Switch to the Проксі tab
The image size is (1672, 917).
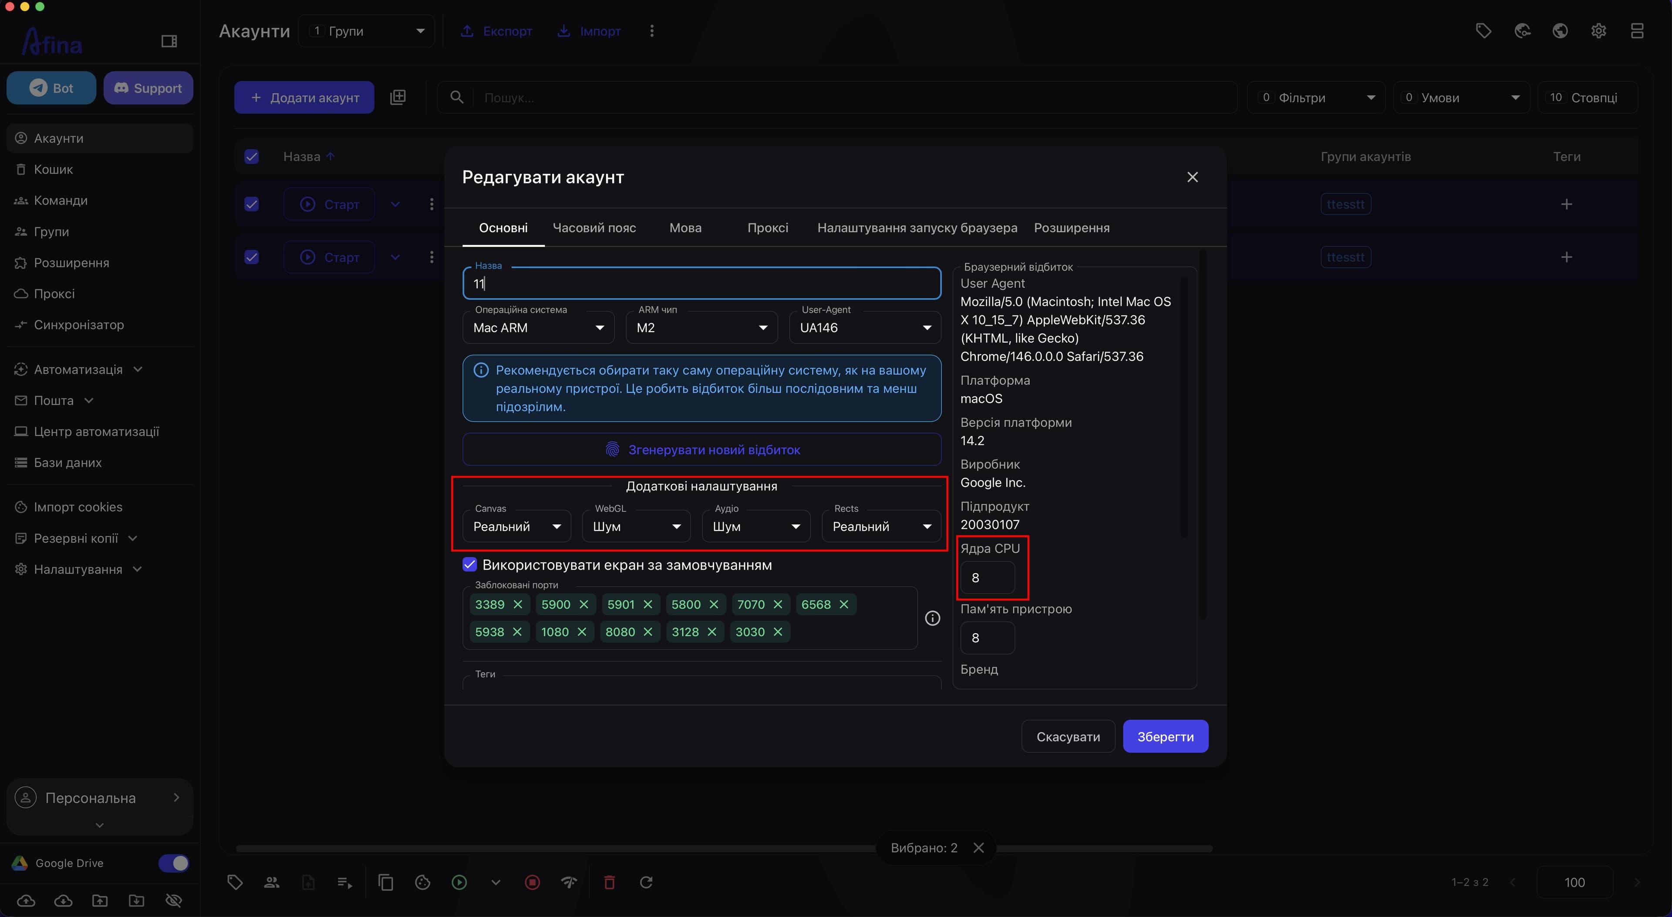(x=767, y=228)
